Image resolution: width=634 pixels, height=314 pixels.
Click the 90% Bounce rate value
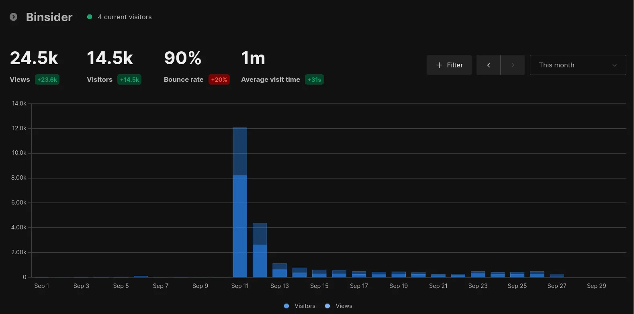pyautogui.click(x=183, y=58)
